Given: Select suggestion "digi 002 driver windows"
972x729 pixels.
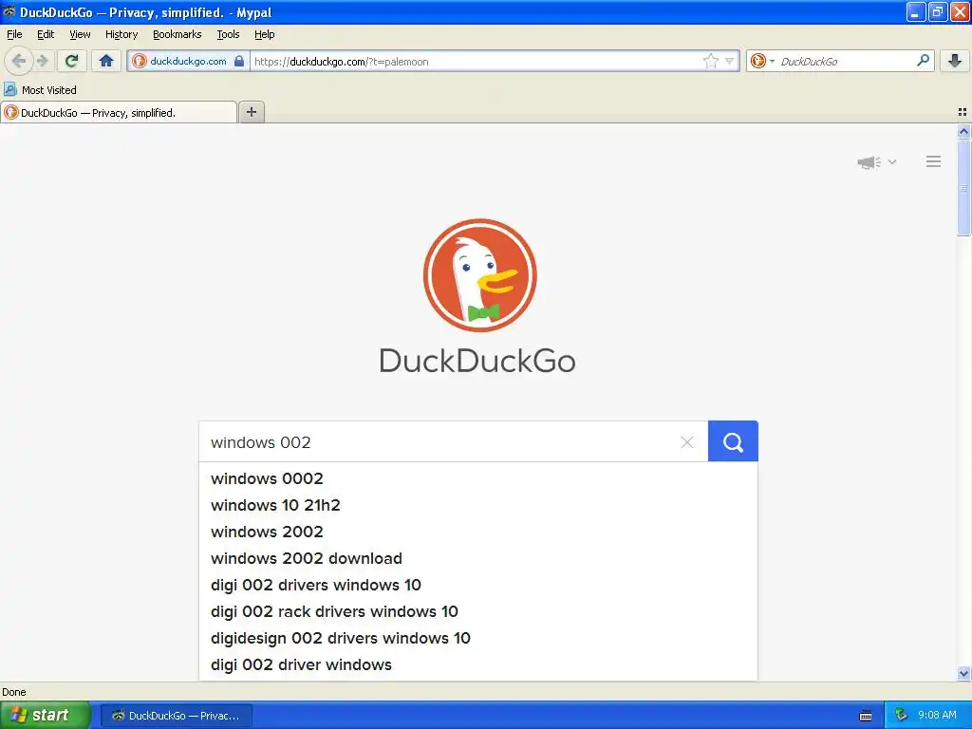Looking at the screenshot, I should click(478, 665).
